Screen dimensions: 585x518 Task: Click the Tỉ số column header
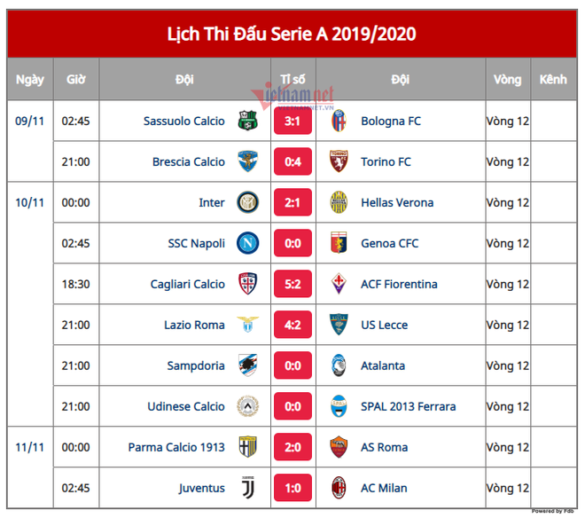tap(292, 80)
